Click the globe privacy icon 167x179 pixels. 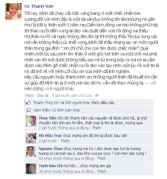97,95
